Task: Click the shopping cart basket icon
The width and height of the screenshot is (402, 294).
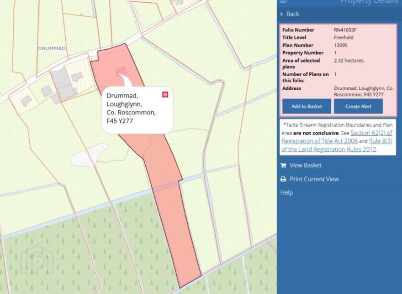Action: point(283,165)
